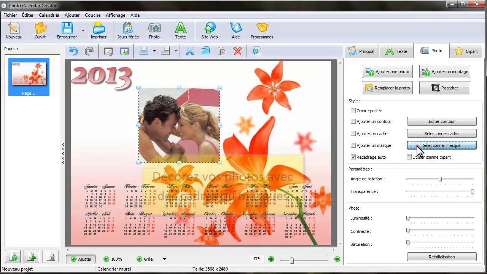Enable Ombre portée checkbox
Screen dimensions: 487x274
(x=353, y=111)
